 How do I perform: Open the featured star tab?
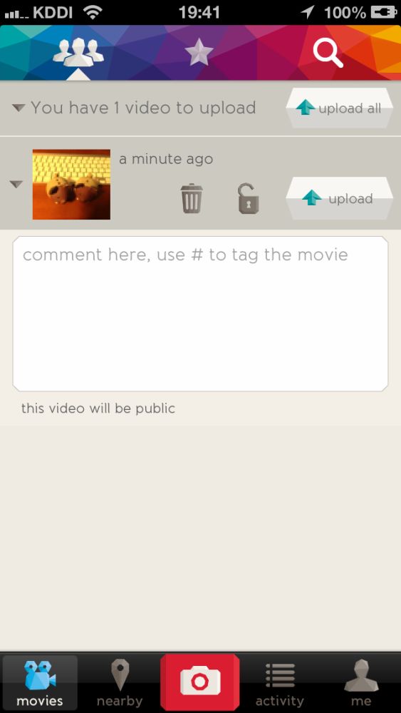[199, 53]
